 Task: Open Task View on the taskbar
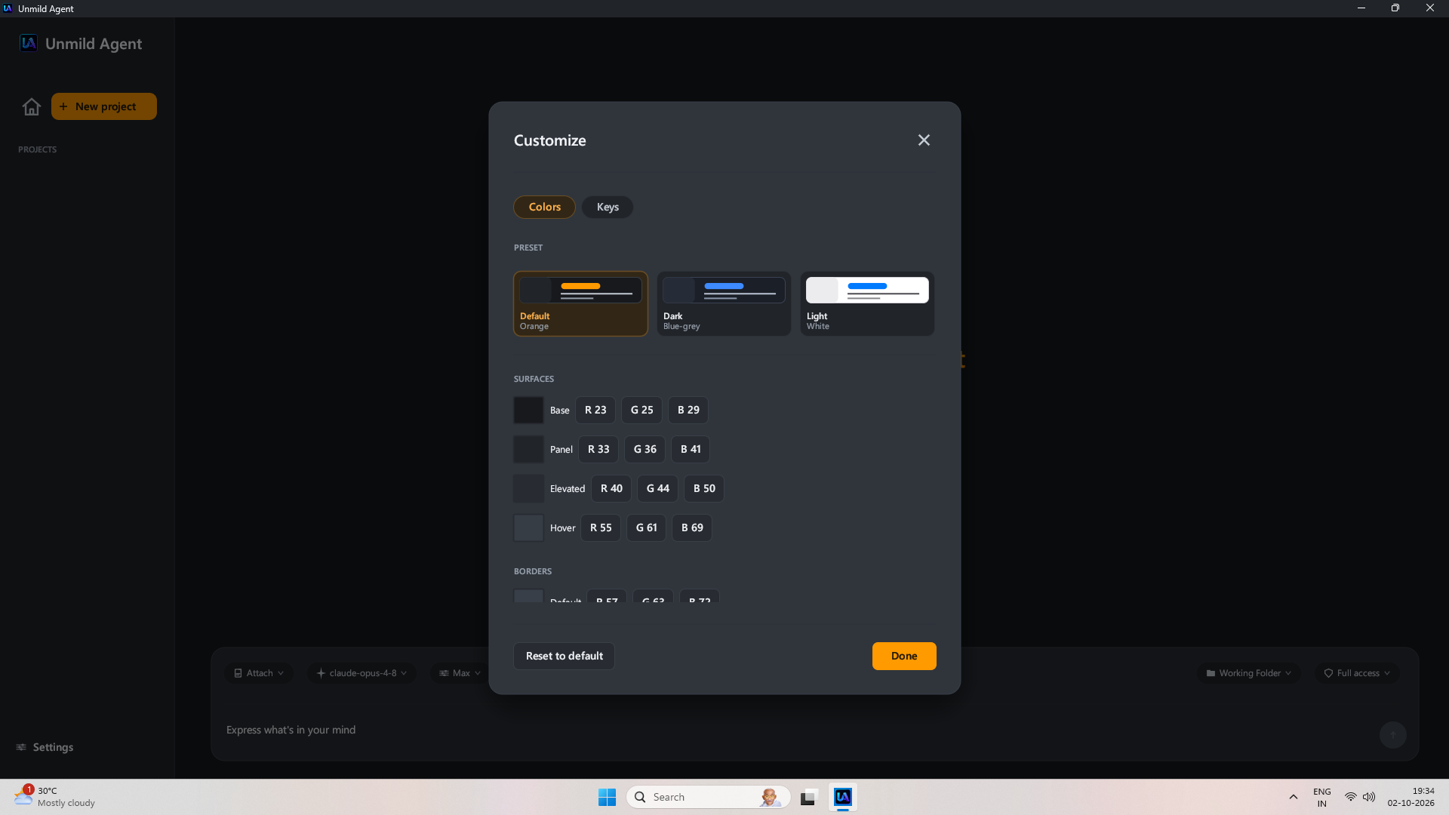[809, 797]
